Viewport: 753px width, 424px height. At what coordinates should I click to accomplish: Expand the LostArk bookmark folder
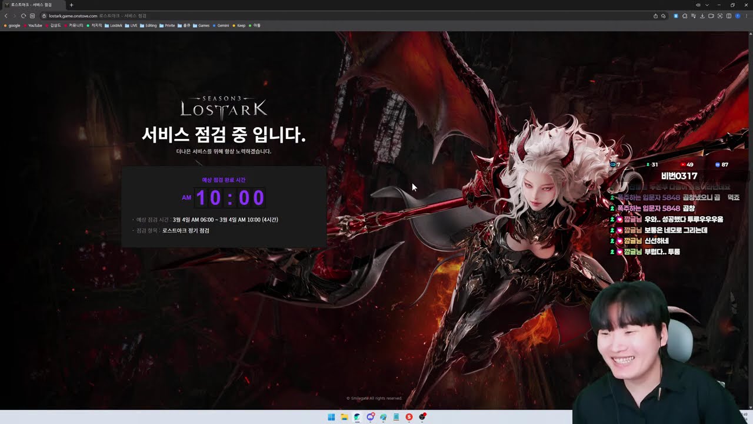coord(114,25)
